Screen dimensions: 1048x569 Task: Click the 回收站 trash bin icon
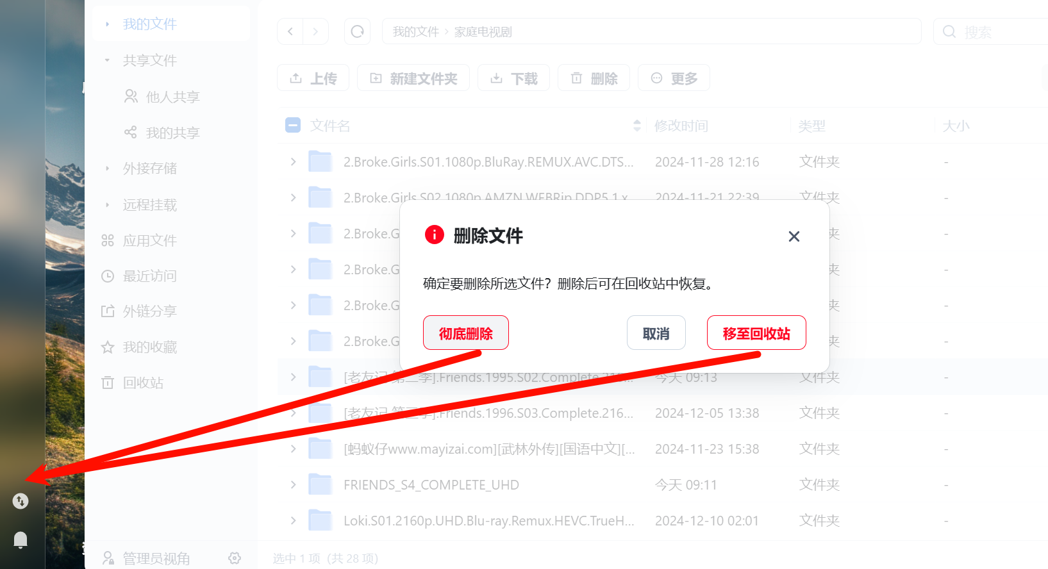pos(108,383)
